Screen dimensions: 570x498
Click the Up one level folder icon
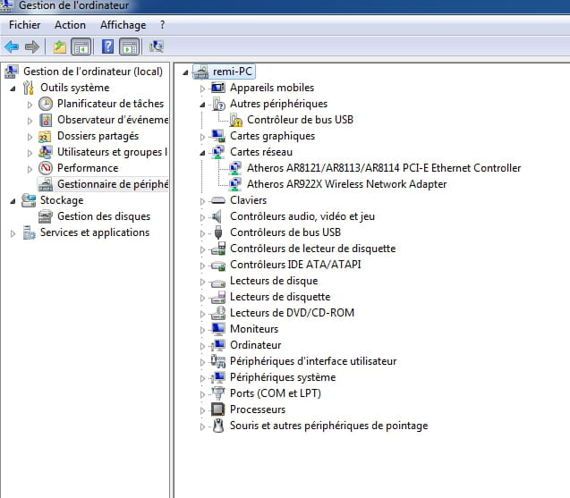[60, 46]
